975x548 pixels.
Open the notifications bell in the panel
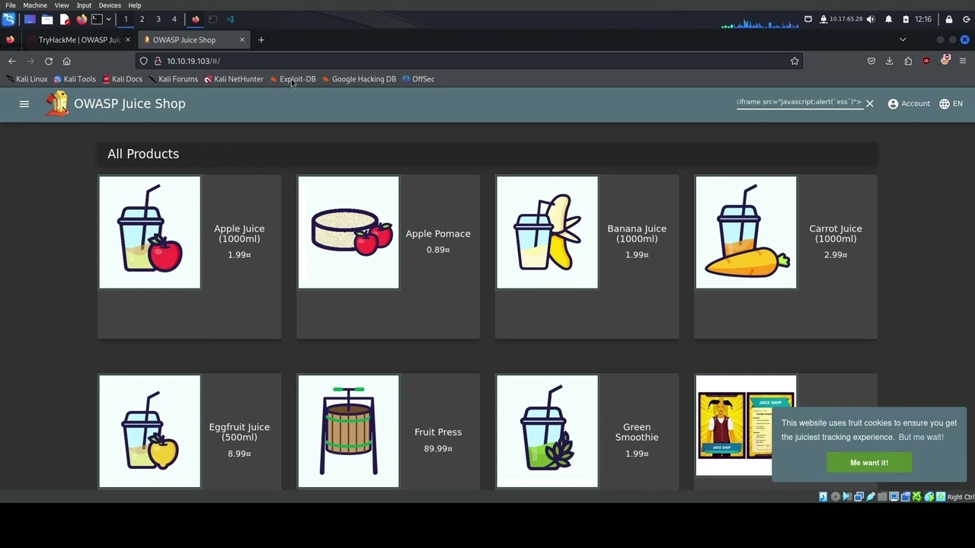(888, 19)
